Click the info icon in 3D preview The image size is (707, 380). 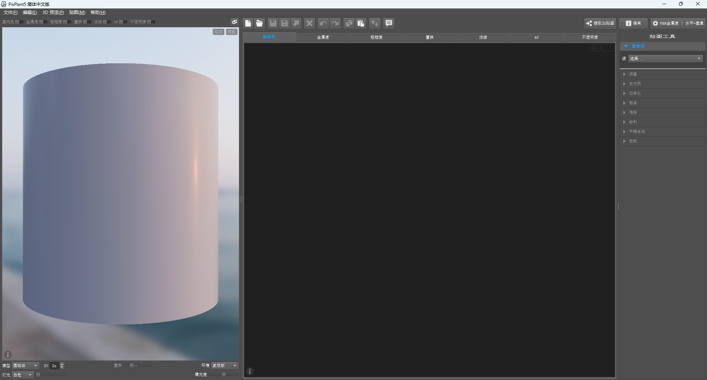coord(8,355)
